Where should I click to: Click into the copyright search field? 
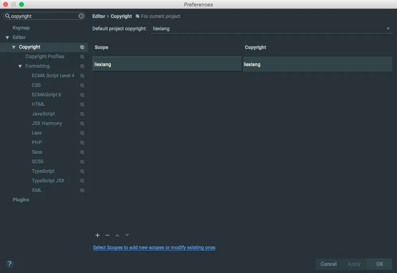pyautogui.click(x=44, y=16)
